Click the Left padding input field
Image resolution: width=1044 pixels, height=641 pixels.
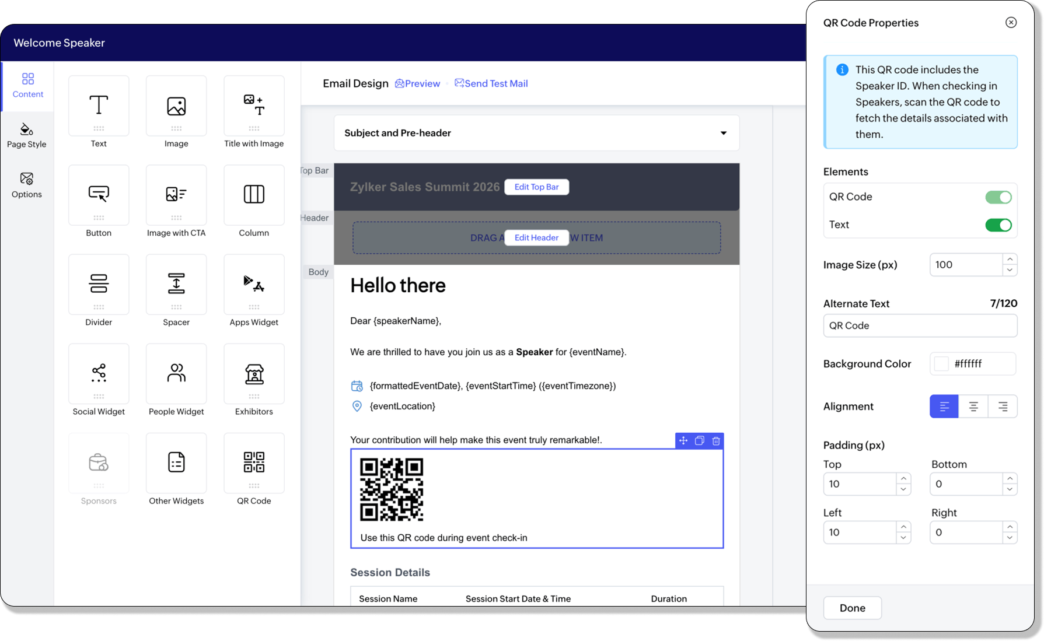(860, 533)
